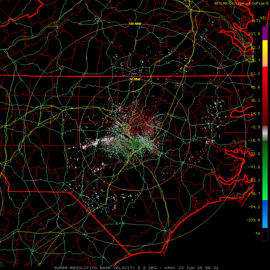The height and width of the screenshot is (270, 270).
Task: Click the -16.5 velocity scale value
Action: (x=254, y=140)
